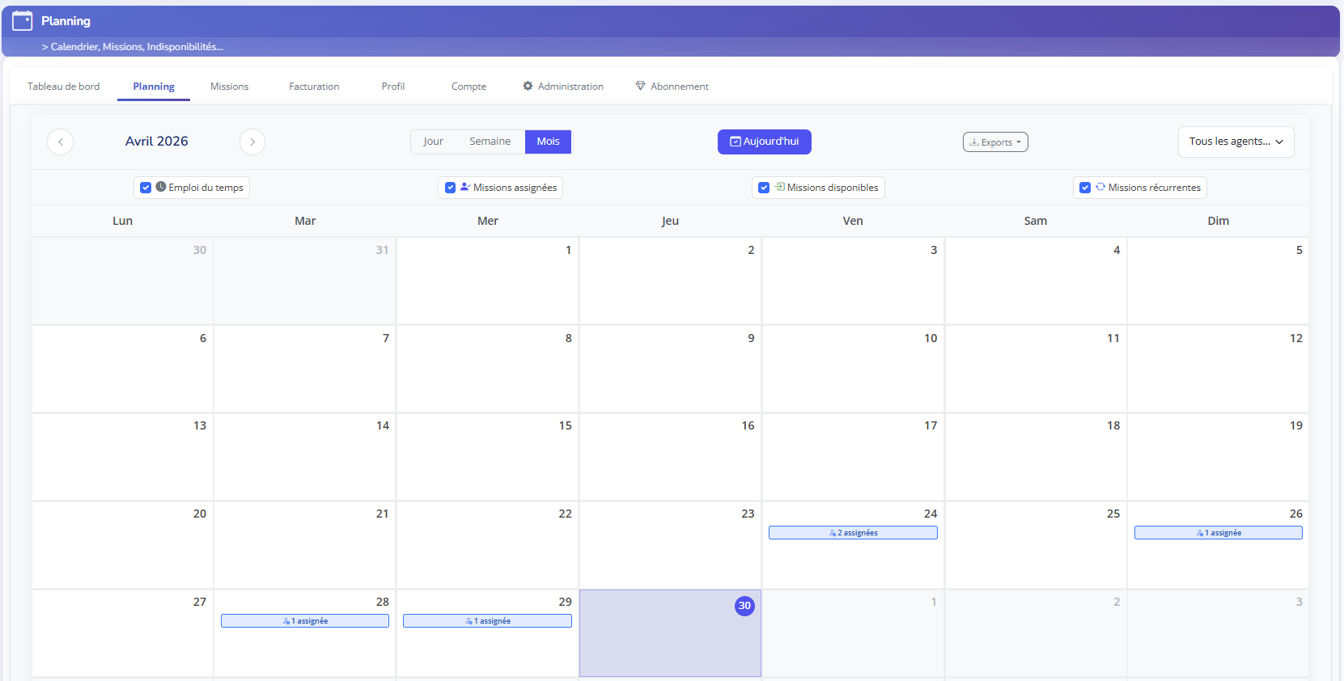1344x681 pixels.
Task: Open the 1 assignée event on April 28
Action: point(305,621)
